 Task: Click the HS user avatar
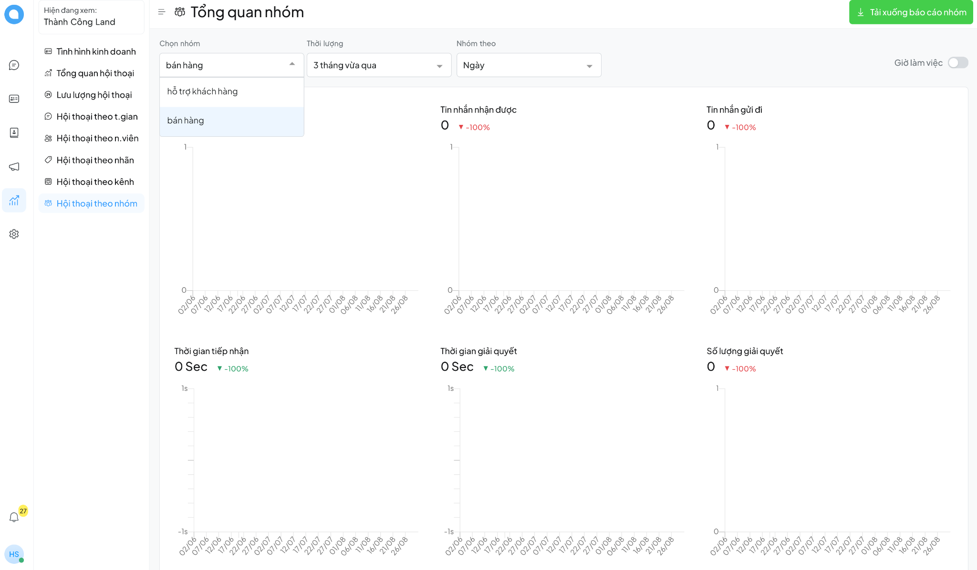14,554
